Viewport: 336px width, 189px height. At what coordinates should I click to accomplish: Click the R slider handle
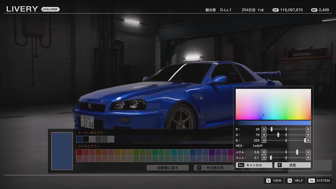point(271,129)
